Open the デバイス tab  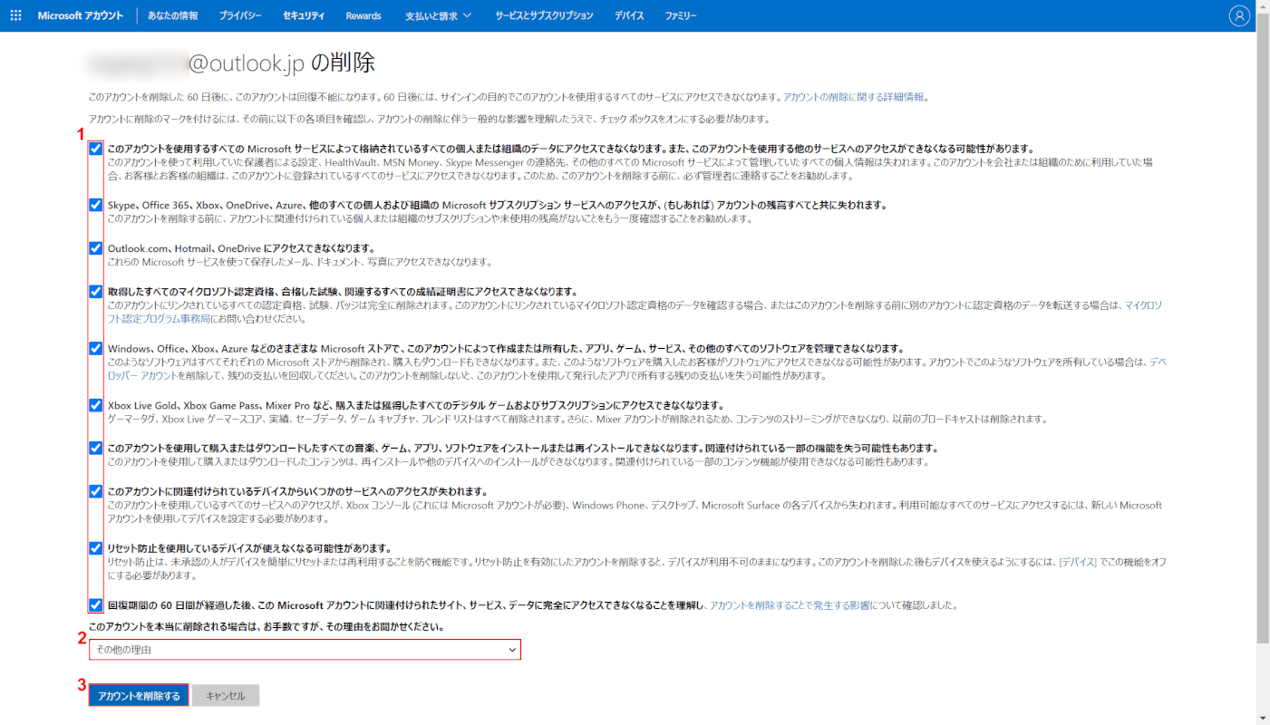pos(629,15)
